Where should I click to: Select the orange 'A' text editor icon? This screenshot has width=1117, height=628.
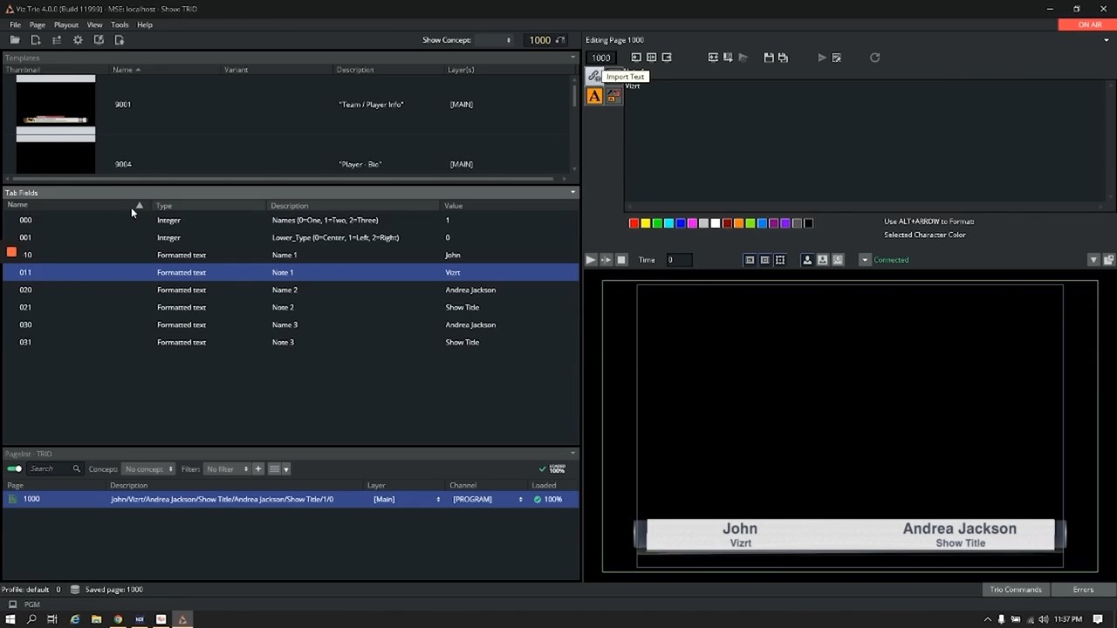pyautogui.click(x=594, y=97)
